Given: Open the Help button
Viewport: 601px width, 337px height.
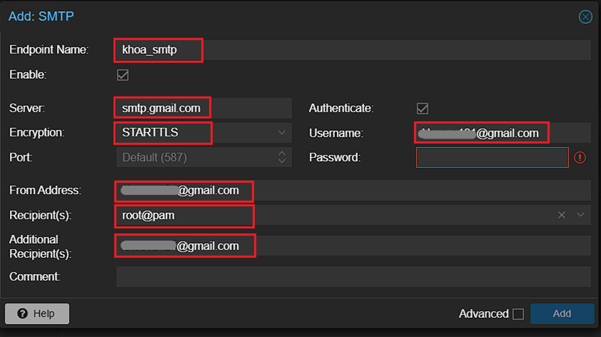Looking at the screenshot, I should click(x=37, y=313).
